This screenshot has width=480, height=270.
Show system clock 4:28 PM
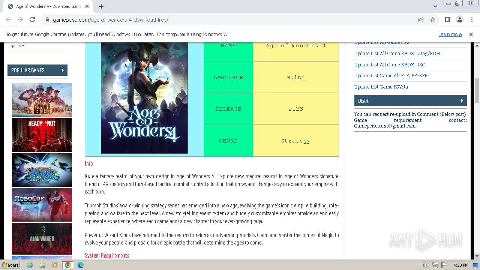[460, 265]
